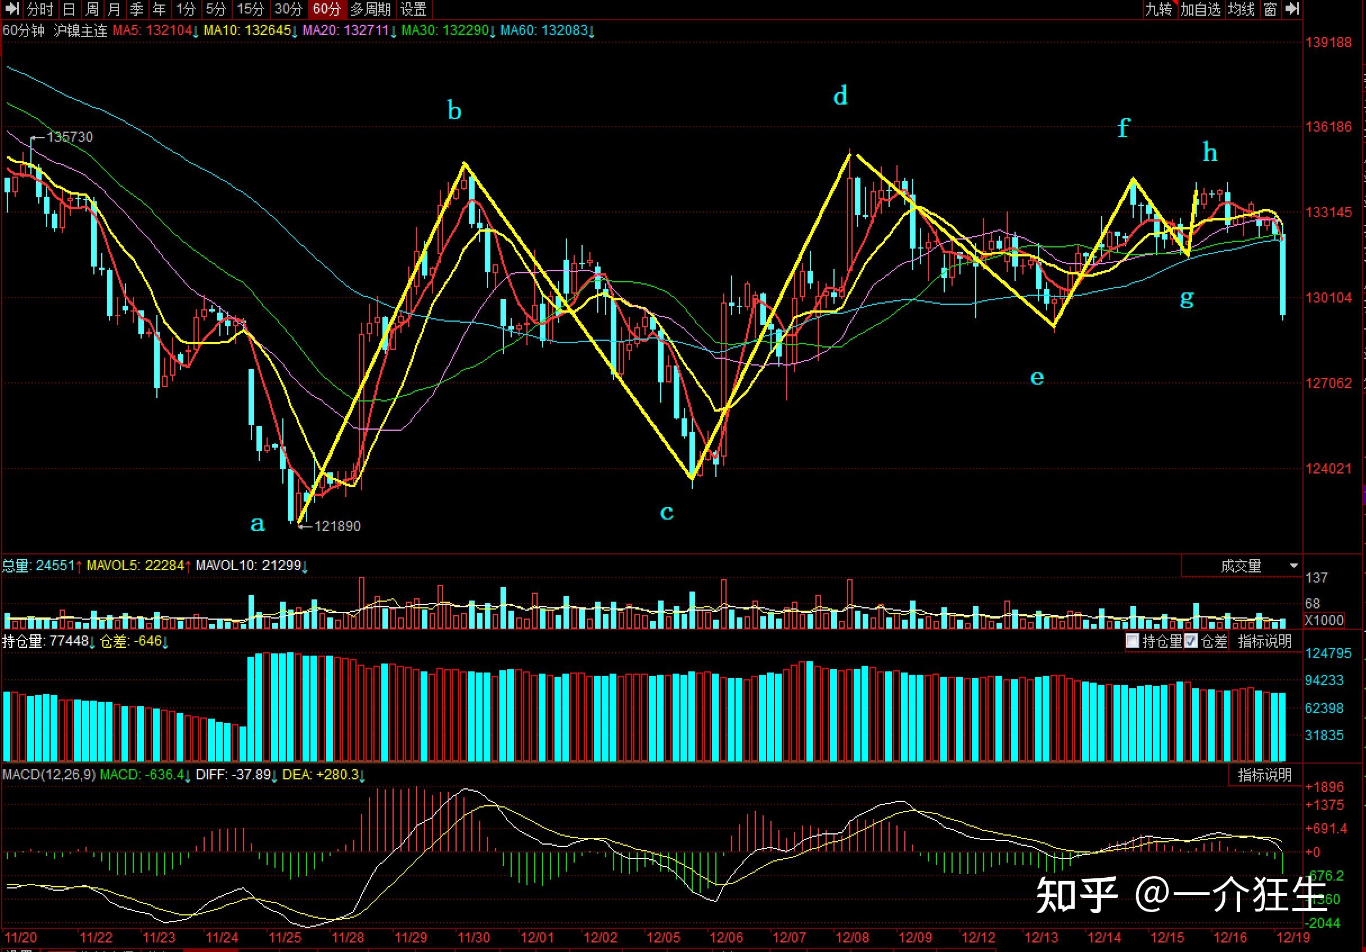Uncheck the 仓差 checkbox
This screenshot has height=952, width=1366.
(x=1191, y=641)
